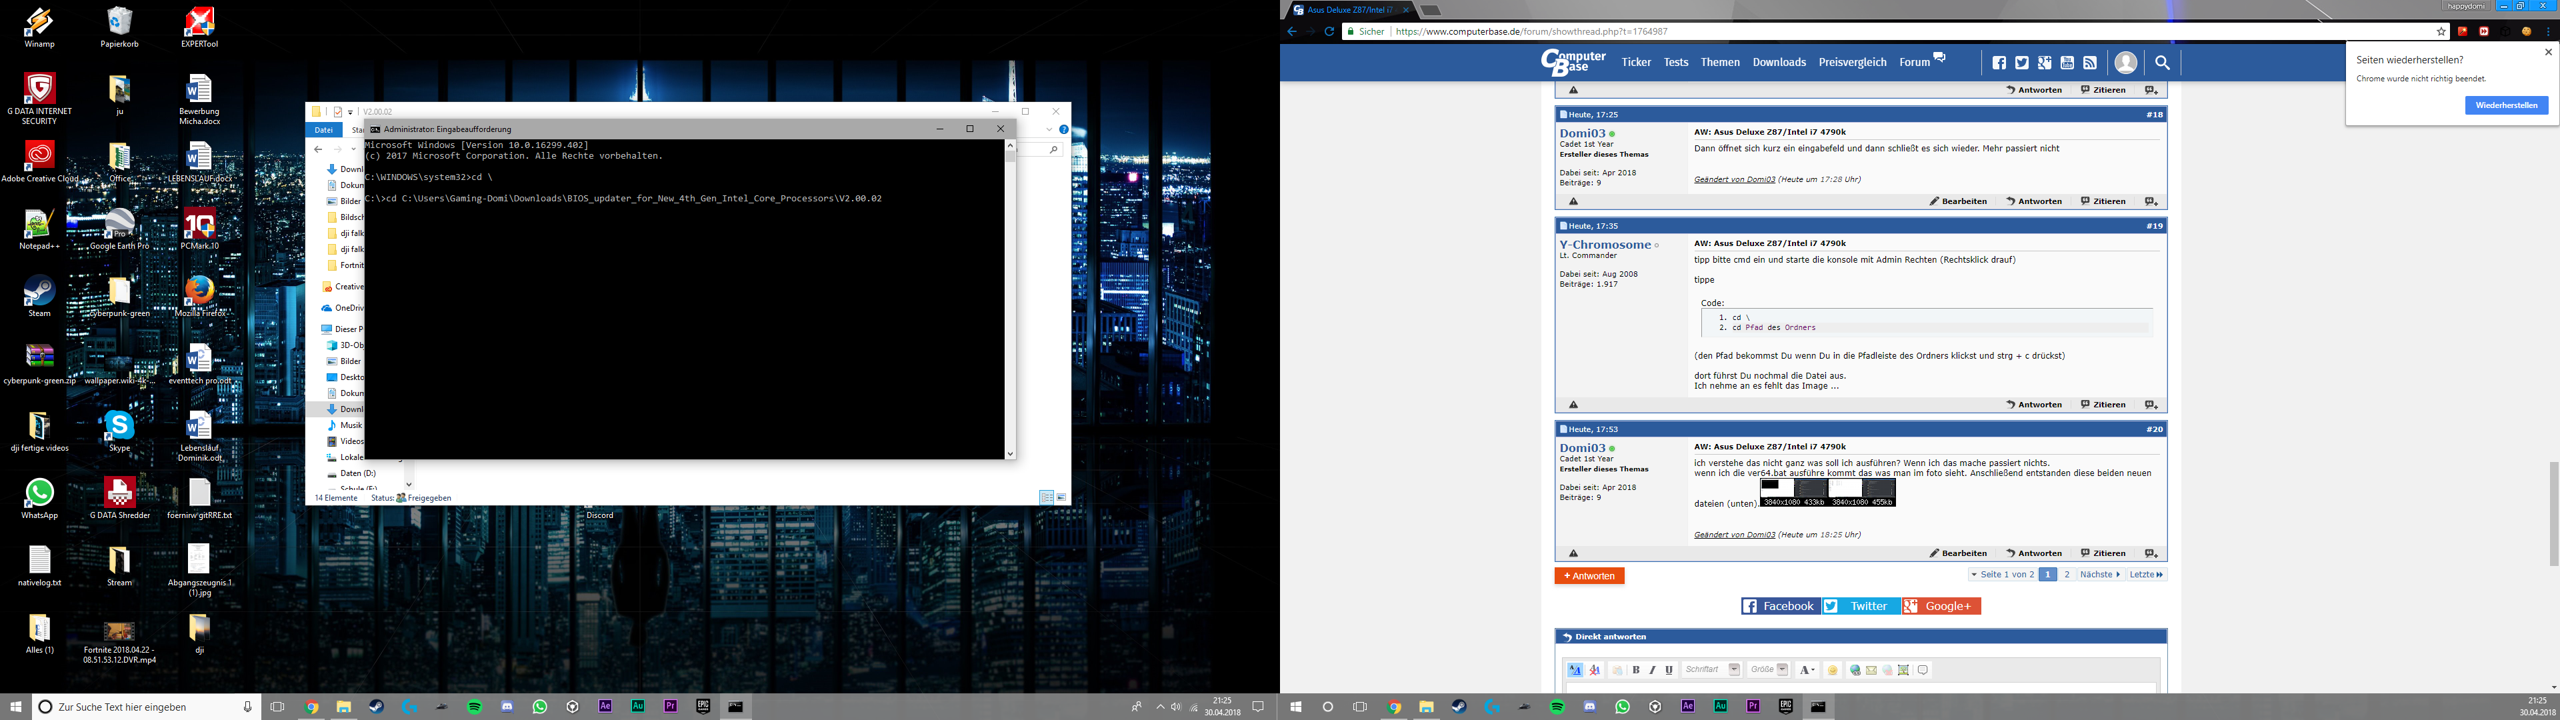The width and height of the screenshot is (2560, 720).
Task: Open the user profile avatar icon
Action: (2126, 63)
